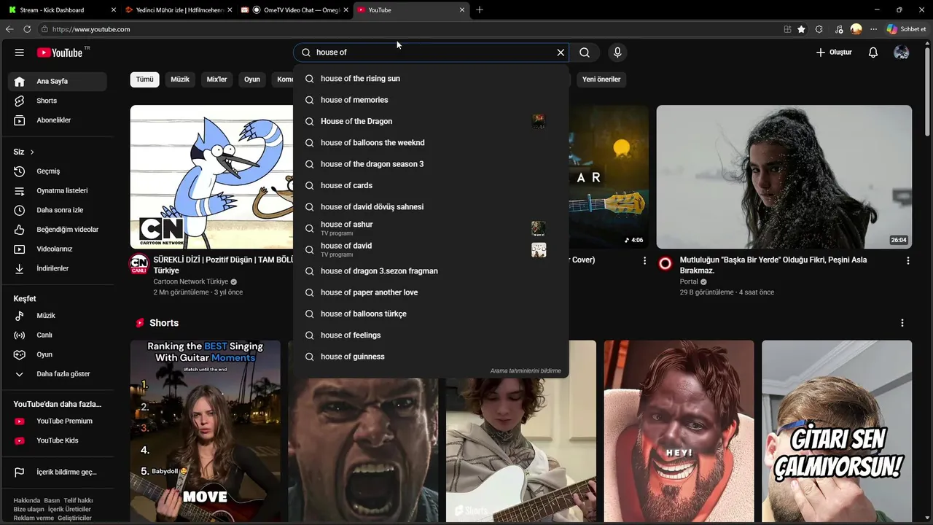933x525 pixels.
Task: Open Shorts from the sidebar
Action: [x=58, y=101]
